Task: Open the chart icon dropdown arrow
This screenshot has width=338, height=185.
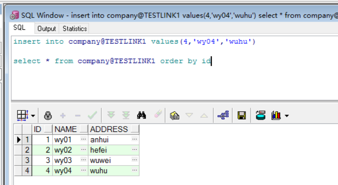Action: tap(286, 115)
